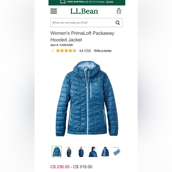Viewport: 172px width, 172px height.
Task: Open free shipping Details link
Action: pos(110,2)
